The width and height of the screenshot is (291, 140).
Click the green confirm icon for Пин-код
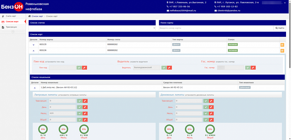point(79,68)
